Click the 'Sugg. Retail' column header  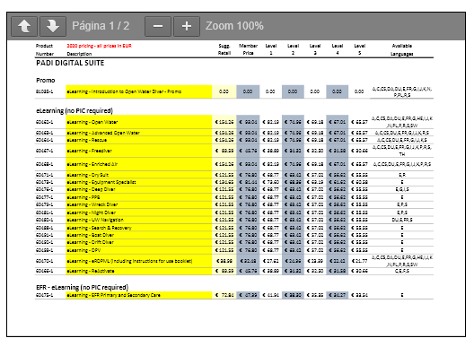(x=224, y=49)
